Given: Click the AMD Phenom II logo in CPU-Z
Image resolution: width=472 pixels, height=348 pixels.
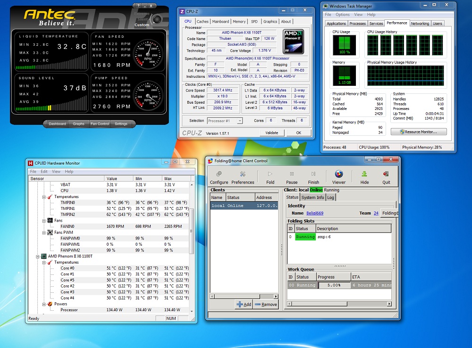Looking at the screenshot, I should (x=294, y=41).
